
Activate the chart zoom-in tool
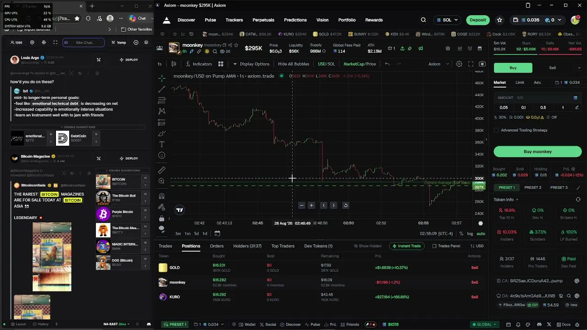pyautogui.click(x=161, y=181)
